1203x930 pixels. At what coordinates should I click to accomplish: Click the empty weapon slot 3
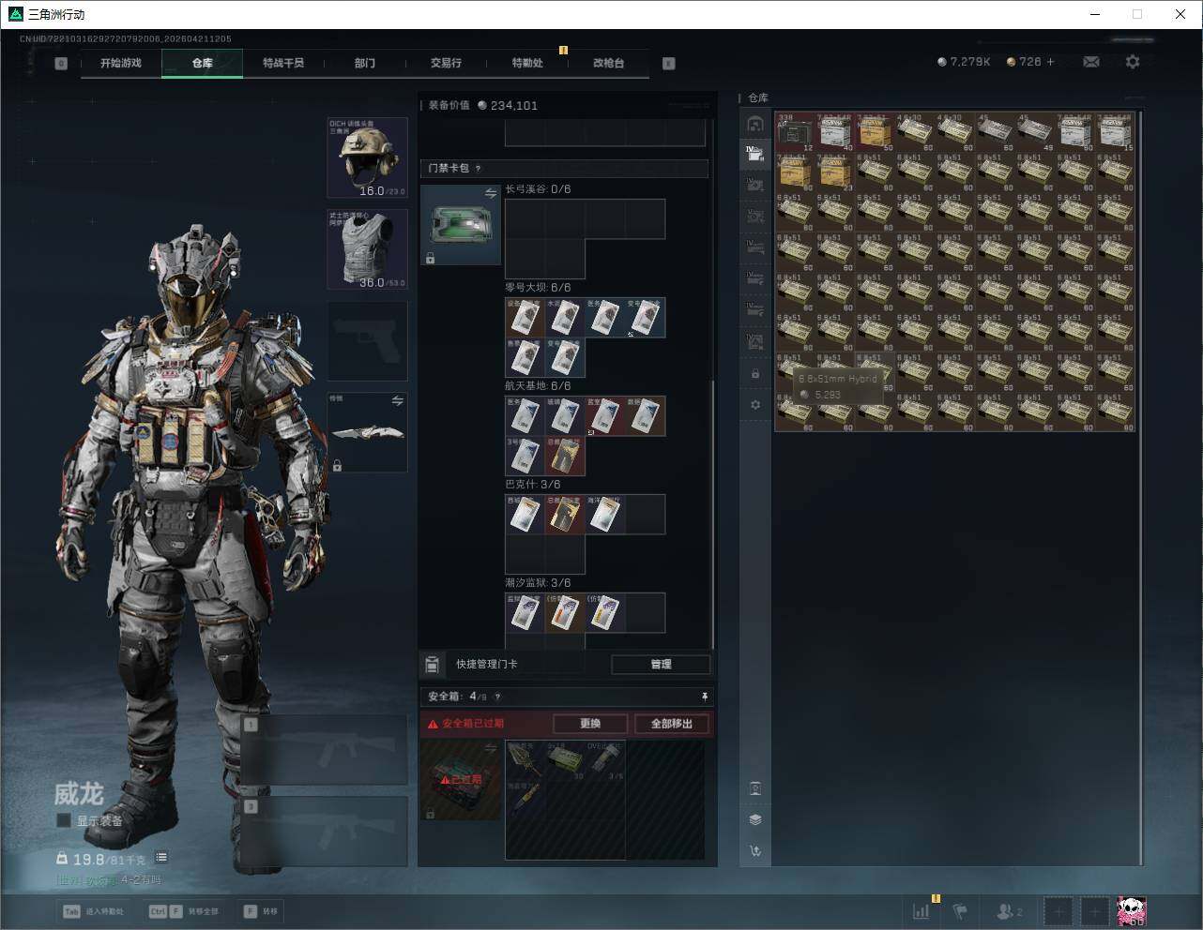pyautogui.click(x=326, y=832)
